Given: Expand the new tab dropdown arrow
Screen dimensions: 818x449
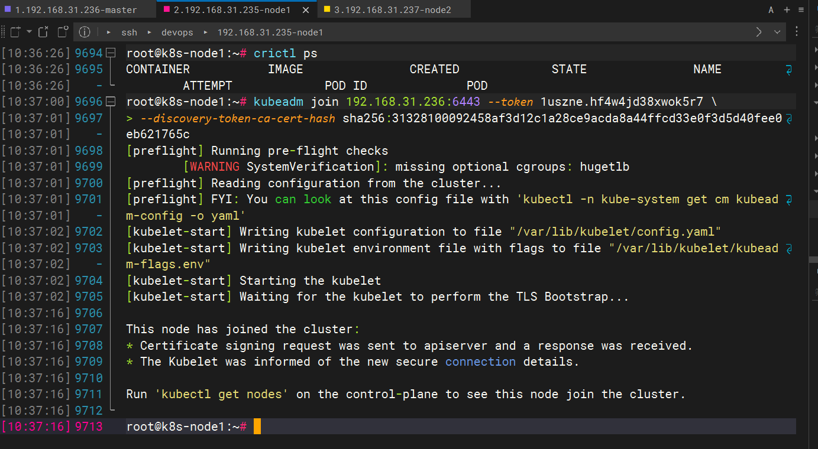Looking at the screenshot, I should tap(28, 32).
